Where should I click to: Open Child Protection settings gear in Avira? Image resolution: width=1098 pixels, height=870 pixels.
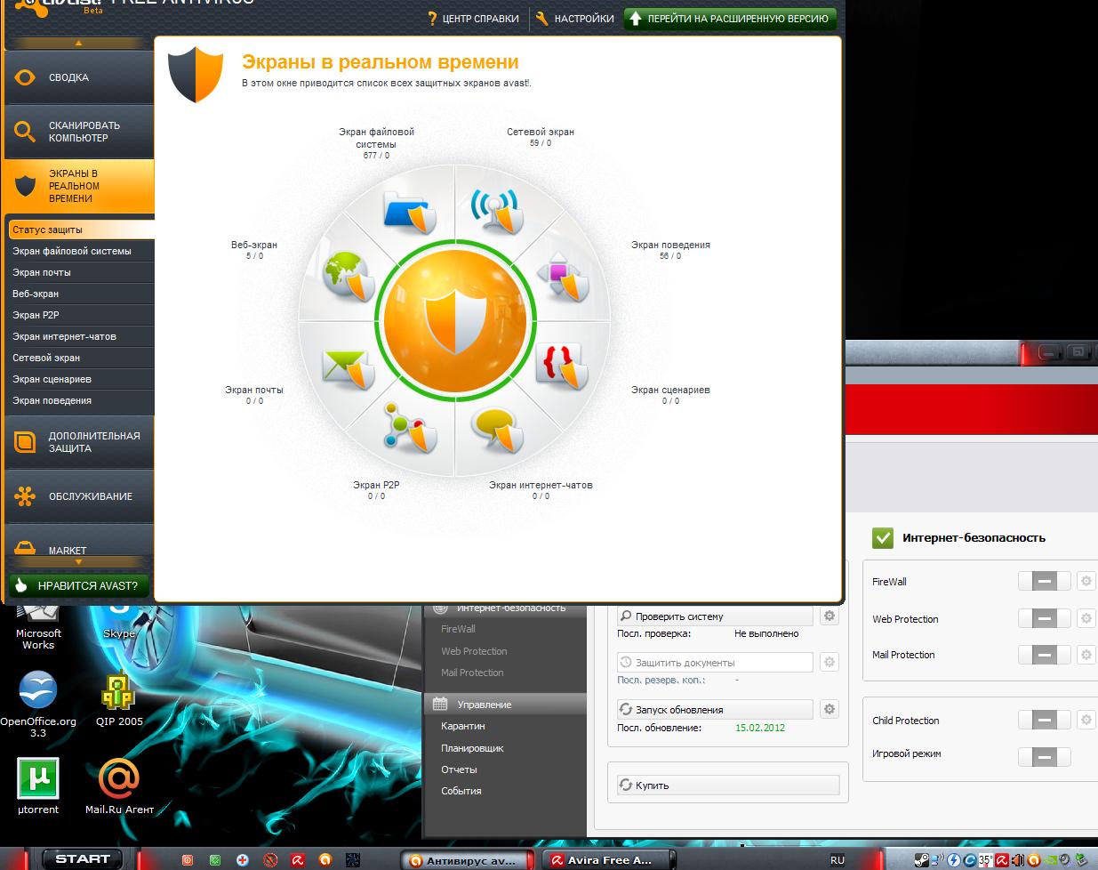tap(1086, 720)
